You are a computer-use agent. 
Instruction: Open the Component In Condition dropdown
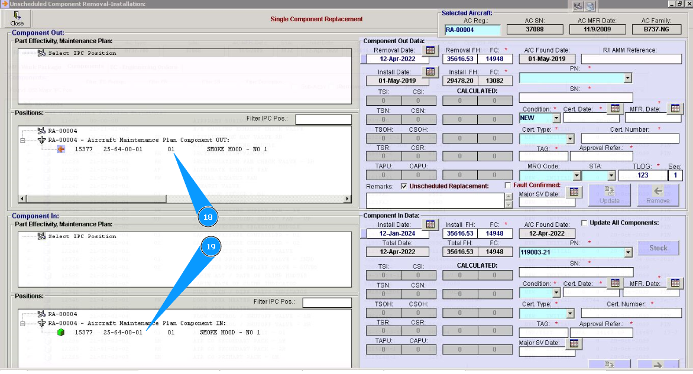point(556,292)
